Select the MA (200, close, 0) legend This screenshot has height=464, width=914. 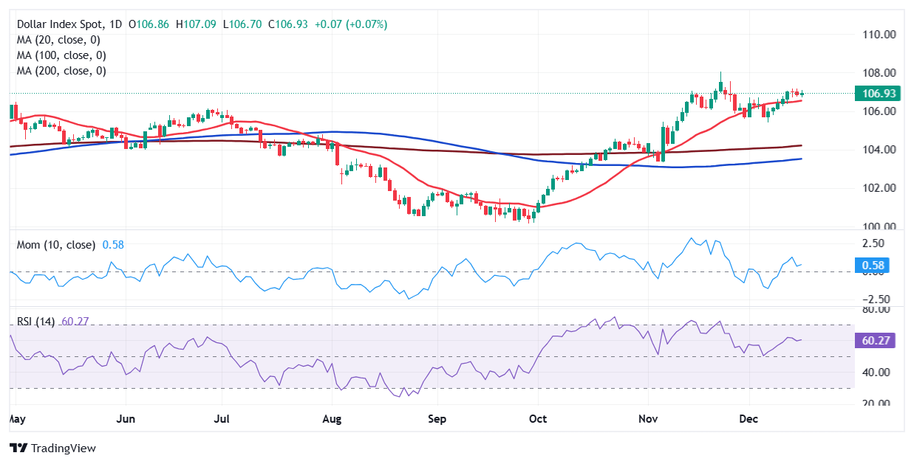pos(61,71)
